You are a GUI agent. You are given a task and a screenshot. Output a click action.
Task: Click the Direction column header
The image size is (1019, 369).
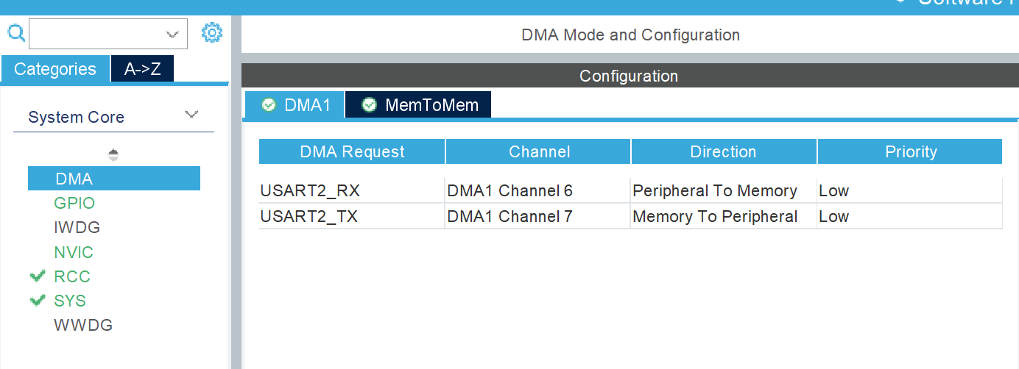tap(724, 152)
